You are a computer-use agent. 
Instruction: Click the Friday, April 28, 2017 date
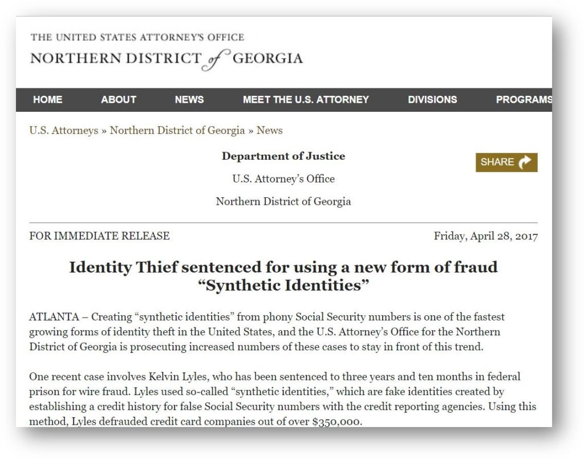pos(486,236)
